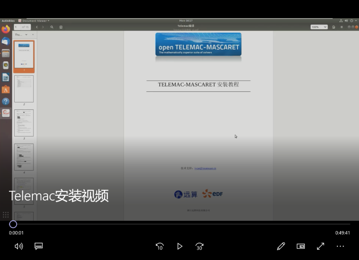
Task: Enter fullscreen with the diagonal arrows icon
Action: [320, 246]
